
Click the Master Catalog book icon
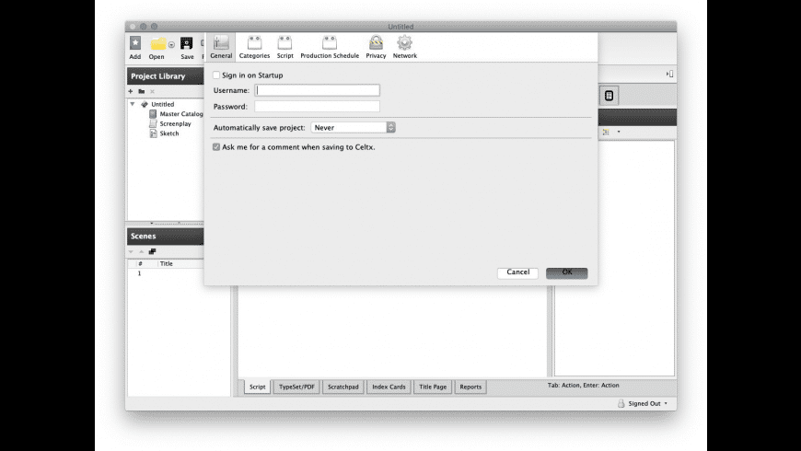(x=153, y=114)
